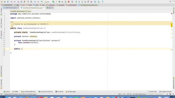Open the Terminal tool window
The height and width of the screenshot is (98, 175).
pyautogui.click(x=59, y=91)
